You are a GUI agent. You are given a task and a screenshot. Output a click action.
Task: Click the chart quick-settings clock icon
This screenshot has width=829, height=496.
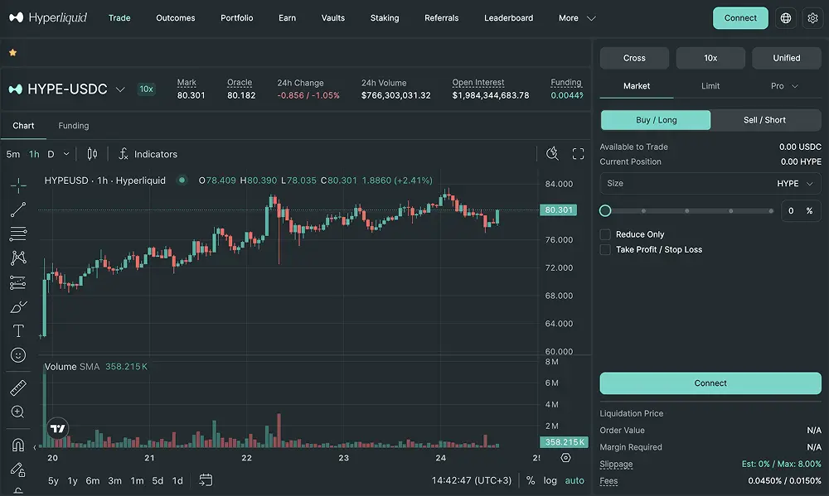(552, 154)
